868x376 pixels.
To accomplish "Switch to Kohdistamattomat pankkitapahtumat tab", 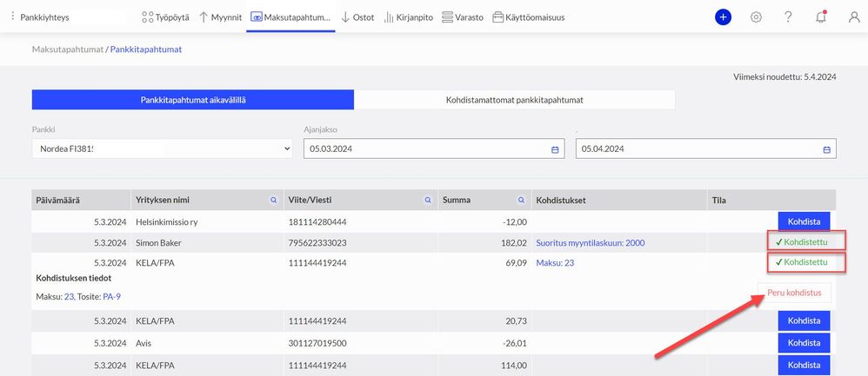I will pos(514,100).
